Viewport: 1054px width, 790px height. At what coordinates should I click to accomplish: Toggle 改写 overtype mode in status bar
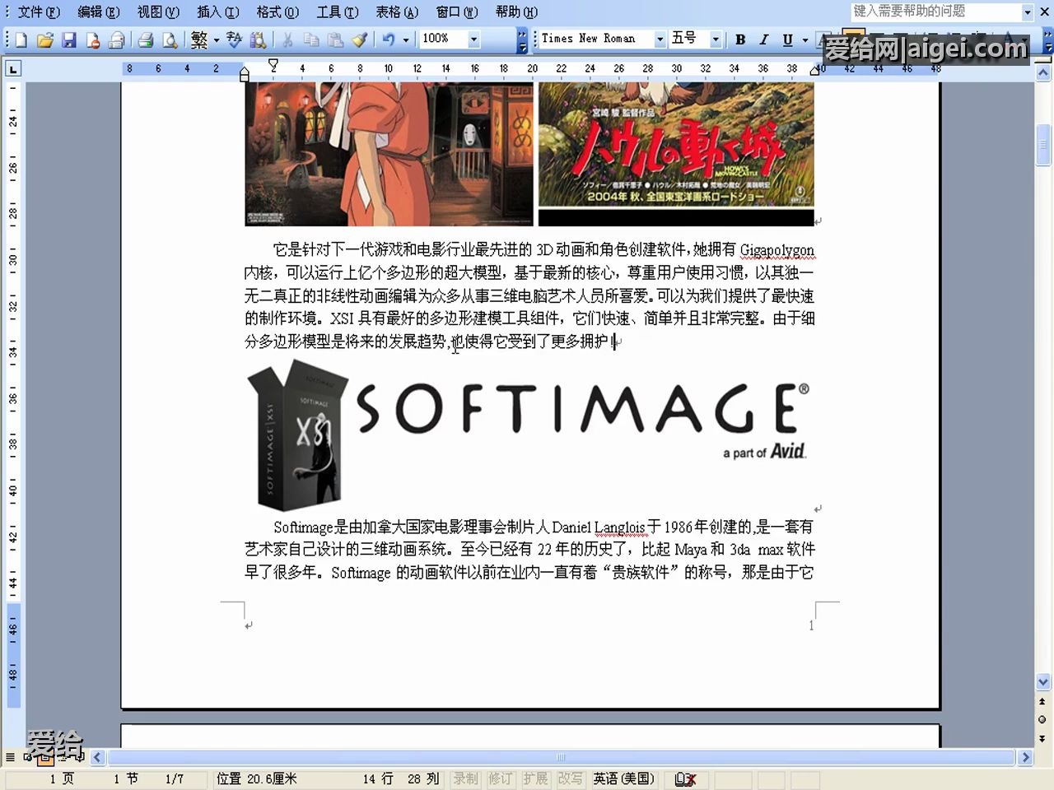pos(570,778)
